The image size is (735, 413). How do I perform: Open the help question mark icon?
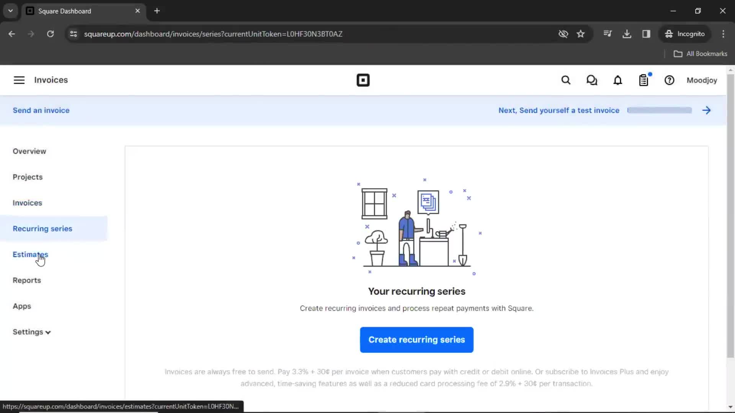click(670, 80)
